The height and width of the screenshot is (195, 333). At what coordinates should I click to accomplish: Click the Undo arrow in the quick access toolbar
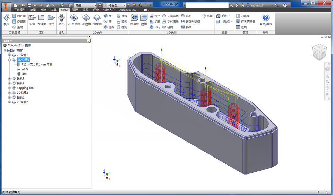click(x=35, y=5)
